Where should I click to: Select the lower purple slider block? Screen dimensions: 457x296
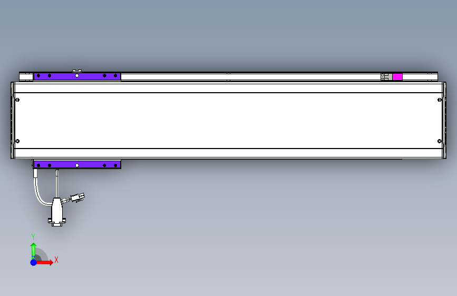click(x=77, y=165)
